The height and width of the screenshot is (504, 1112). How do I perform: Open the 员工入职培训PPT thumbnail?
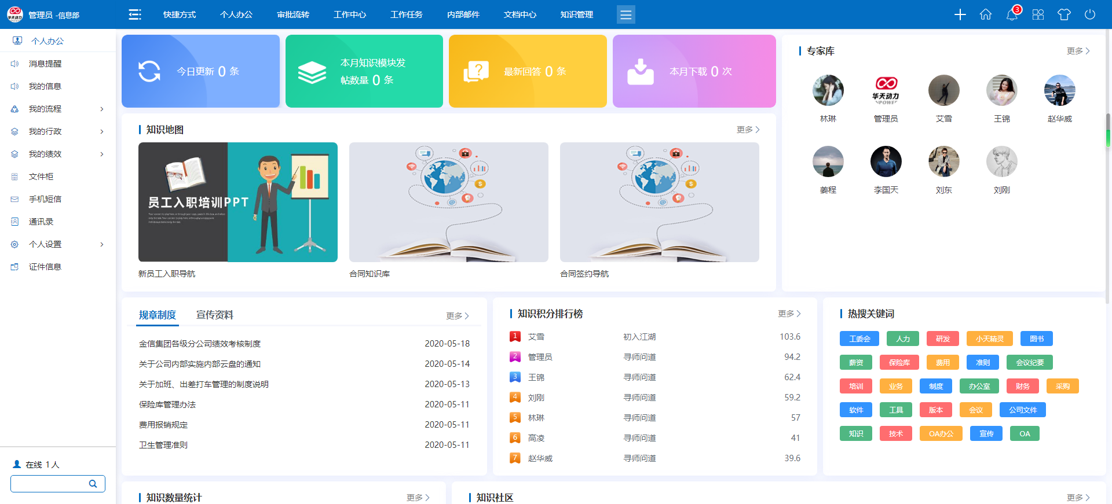pos(238,202)
